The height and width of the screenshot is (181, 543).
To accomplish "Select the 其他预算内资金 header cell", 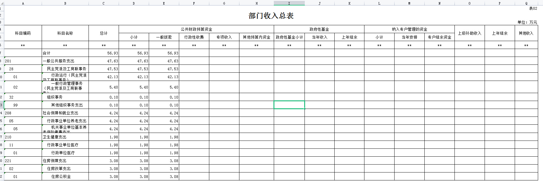I will 256,37.
